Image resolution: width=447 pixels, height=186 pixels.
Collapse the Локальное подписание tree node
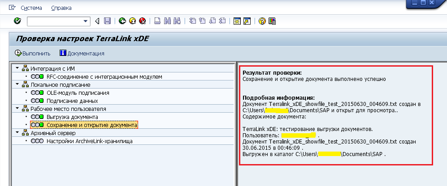(x=17, y=85)
